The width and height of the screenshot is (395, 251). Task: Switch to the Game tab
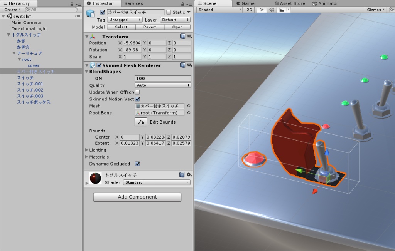click(245, 3)
